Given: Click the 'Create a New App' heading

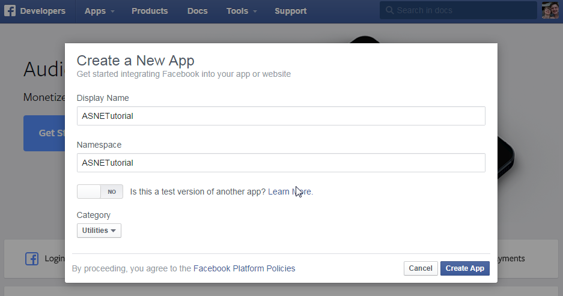Looking at the screenshot, I should click(x=135, y=61).
